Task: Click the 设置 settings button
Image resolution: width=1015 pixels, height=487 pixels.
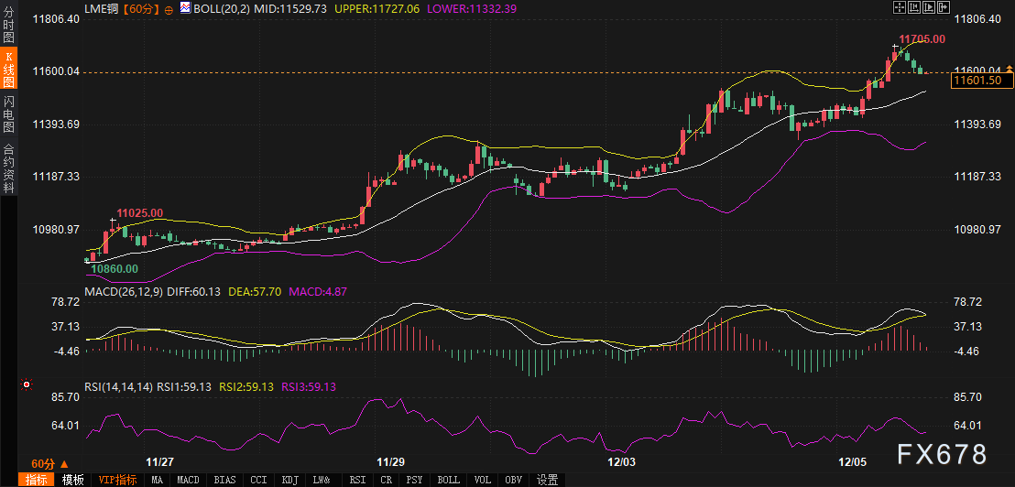Action: pyautogui.click(x=547, y=480)
